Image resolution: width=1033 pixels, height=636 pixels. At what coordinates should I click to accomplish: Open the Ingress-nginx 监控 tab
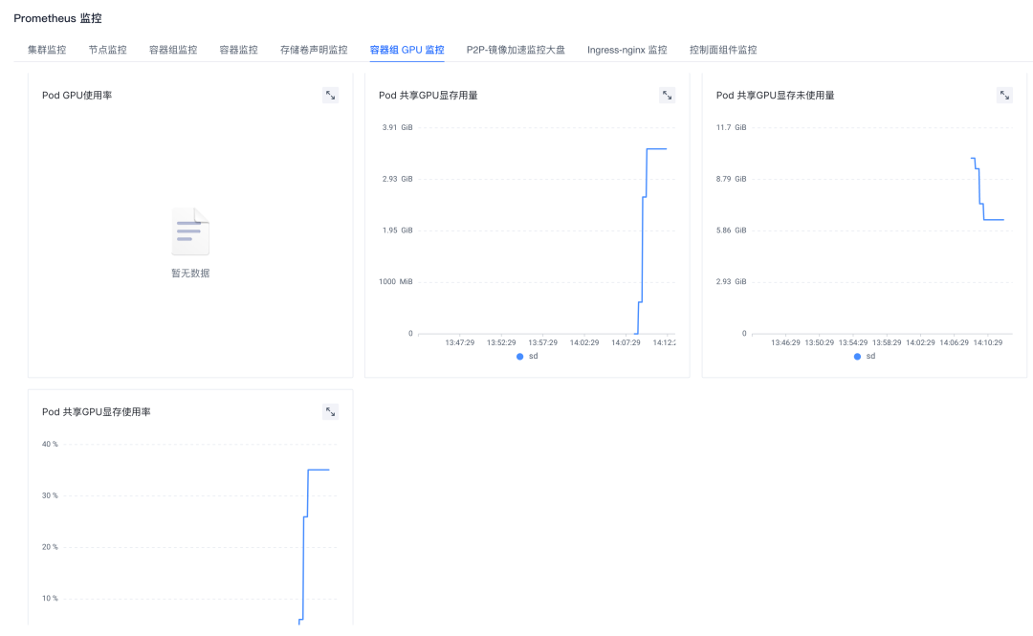626,50
